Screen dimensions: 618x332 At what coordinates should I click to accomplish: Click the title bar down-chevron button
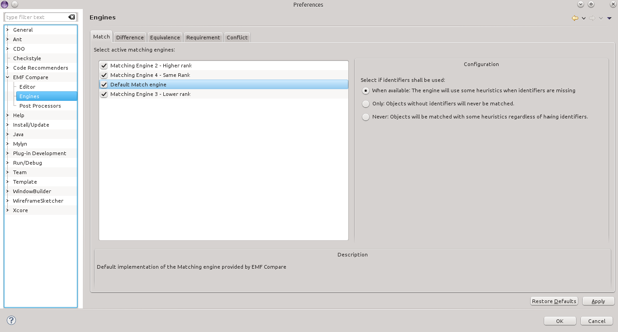click(x=580, y=5)
